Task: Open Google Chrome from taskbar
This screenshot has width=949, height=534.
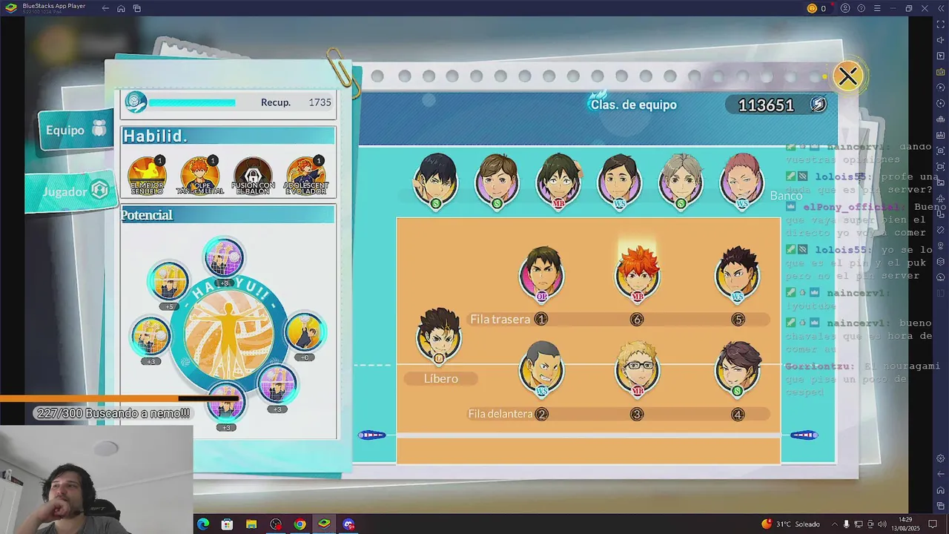Action: (x=300, y=524)
